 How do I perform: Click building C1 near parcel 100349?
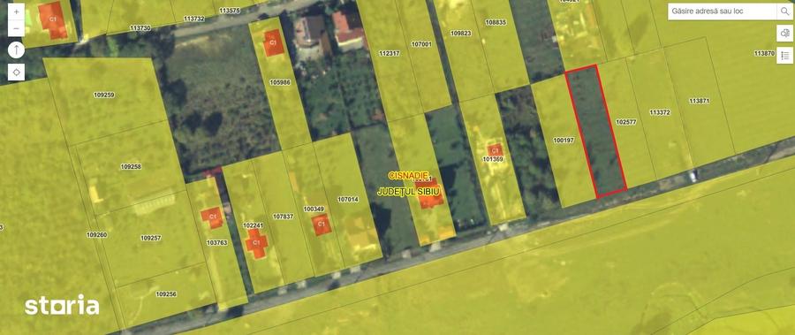(x=322, y=225)
